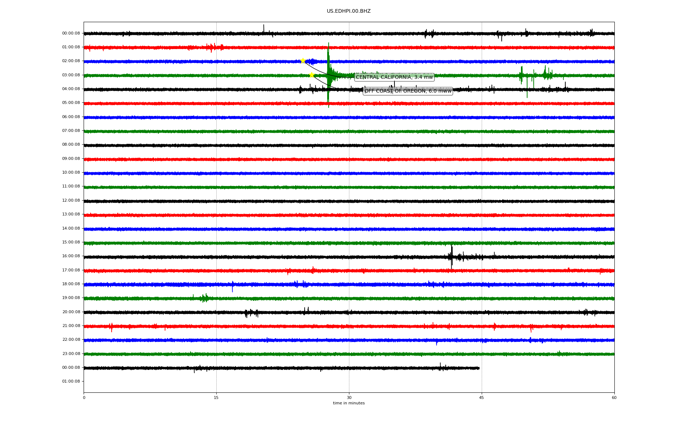This screenshot has width=698, height=436.
Task: Click the US.EDHPI.00.BHZ plot title
Action: tap(348, 11)
